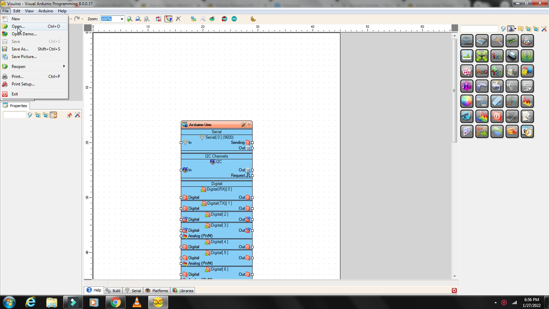Open Print Setup from the File menu
This screenshot has width=549, height=309.
(23, 84)
